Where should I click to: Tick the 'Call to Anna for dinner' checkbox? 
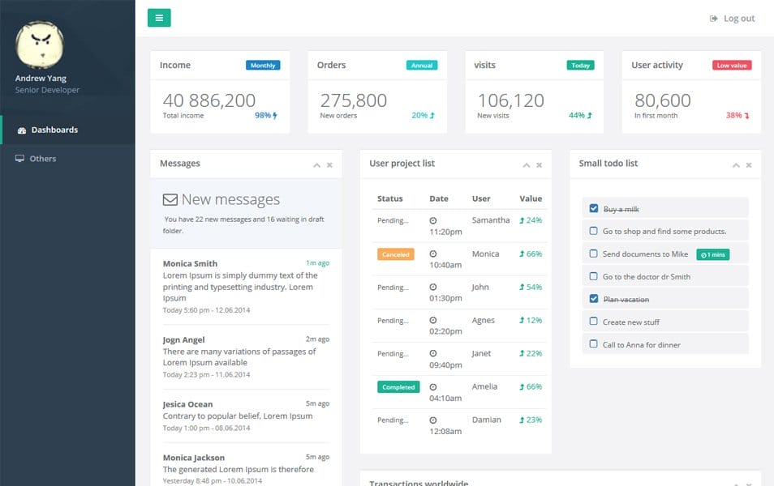pos(594,344)
